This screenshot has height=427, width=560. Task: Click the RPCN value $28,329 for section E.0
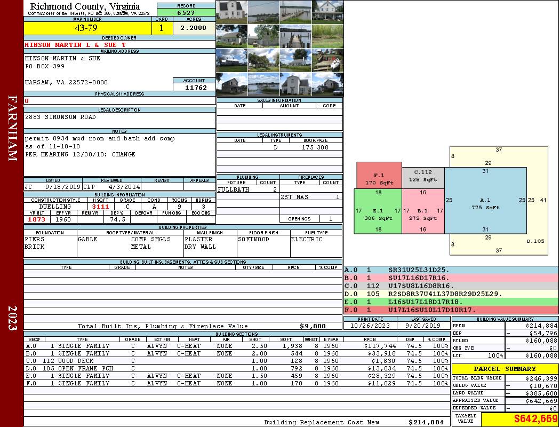381,376
